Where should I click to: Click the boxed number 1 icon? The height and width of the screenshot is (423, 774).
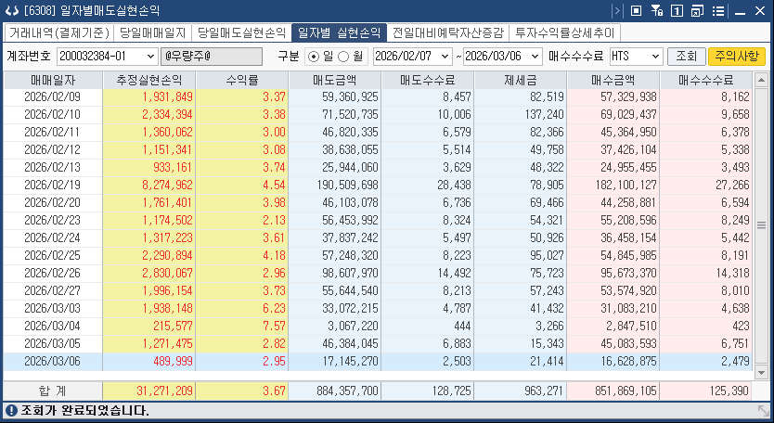click(x=677, y=11)
